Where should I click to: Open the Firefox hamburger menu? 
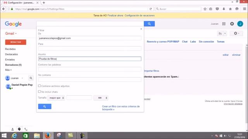(245, 9)
